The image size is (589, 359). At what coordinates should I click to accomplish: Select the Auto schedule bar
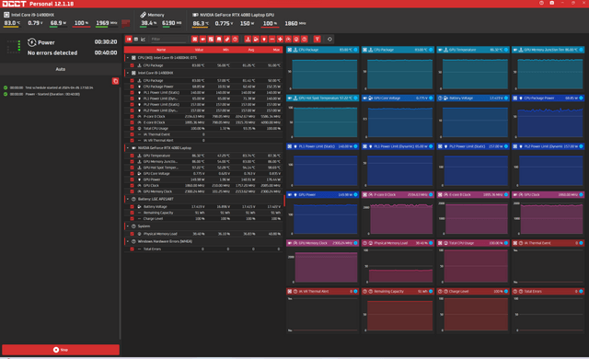[60, 69]
